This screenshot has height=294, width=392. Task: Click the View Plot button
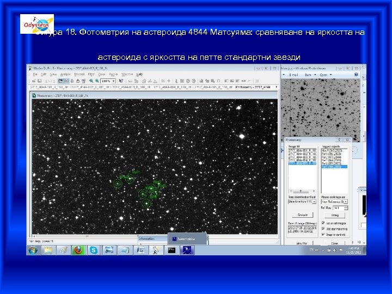point(302,243)
